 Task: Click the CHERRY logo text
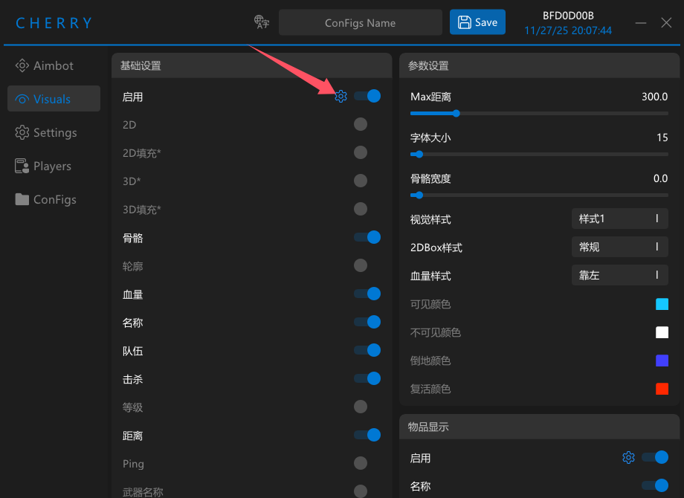coord(54,23)
